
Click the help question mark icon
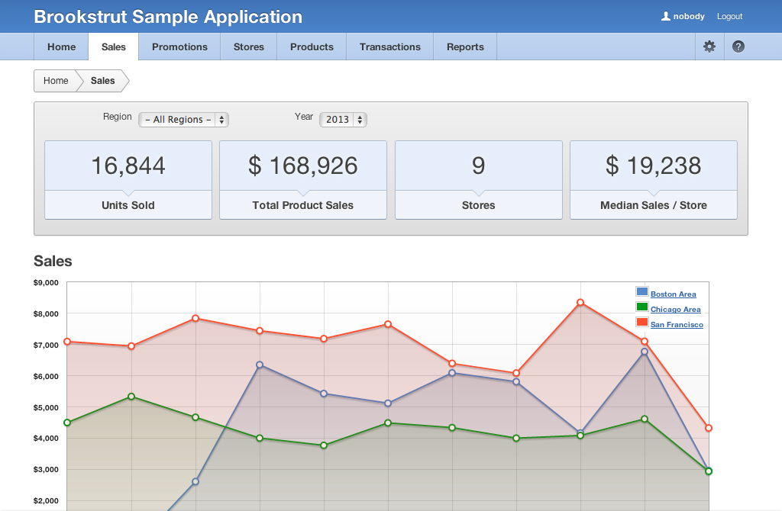pyautogui.click(x=738, y=47)
